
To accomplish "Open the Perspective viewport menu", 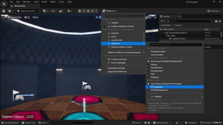I will tap(15, 17).
